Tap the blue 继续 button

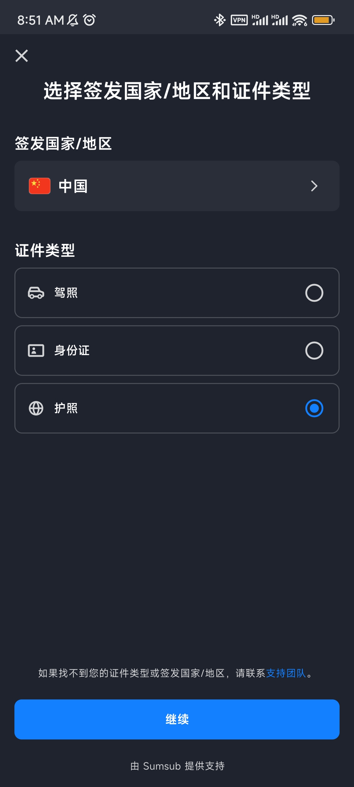click(177, 719)
